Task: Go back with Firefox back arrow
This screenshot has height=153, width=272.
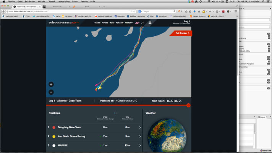Action: (x=3, y=11)
